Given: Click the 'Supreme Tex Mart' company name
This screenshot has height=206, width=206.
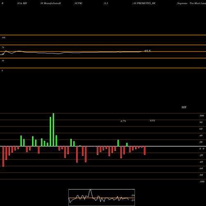Looking at the screenshot, I should (188, 3).
